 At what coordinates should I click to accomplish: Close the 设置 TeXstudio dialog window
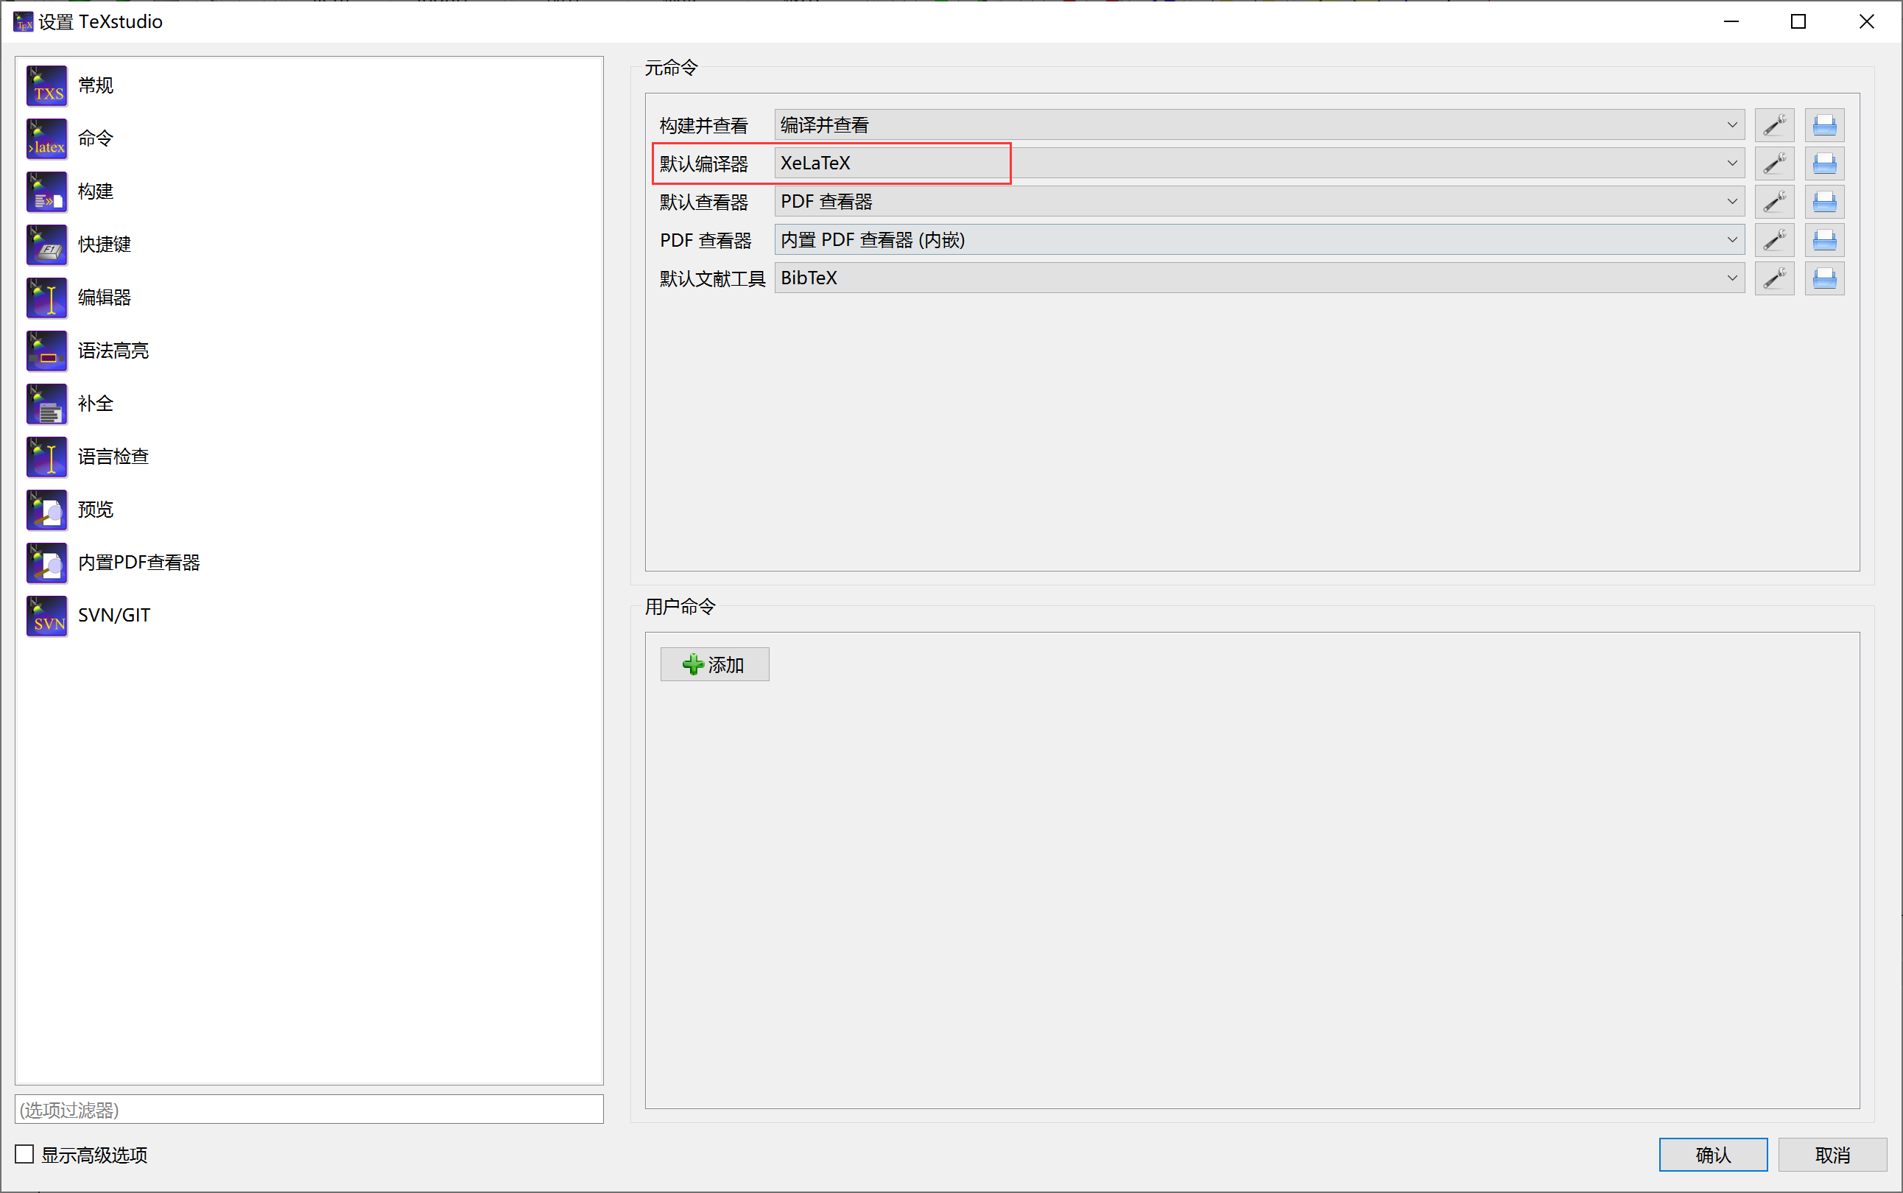click(x=1867, y=21)
